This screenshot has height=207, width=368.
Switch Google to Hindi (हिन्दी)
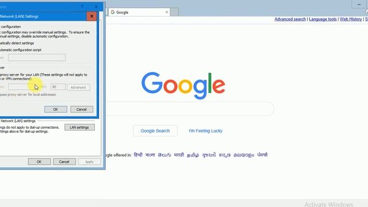[x=138, y=155]
